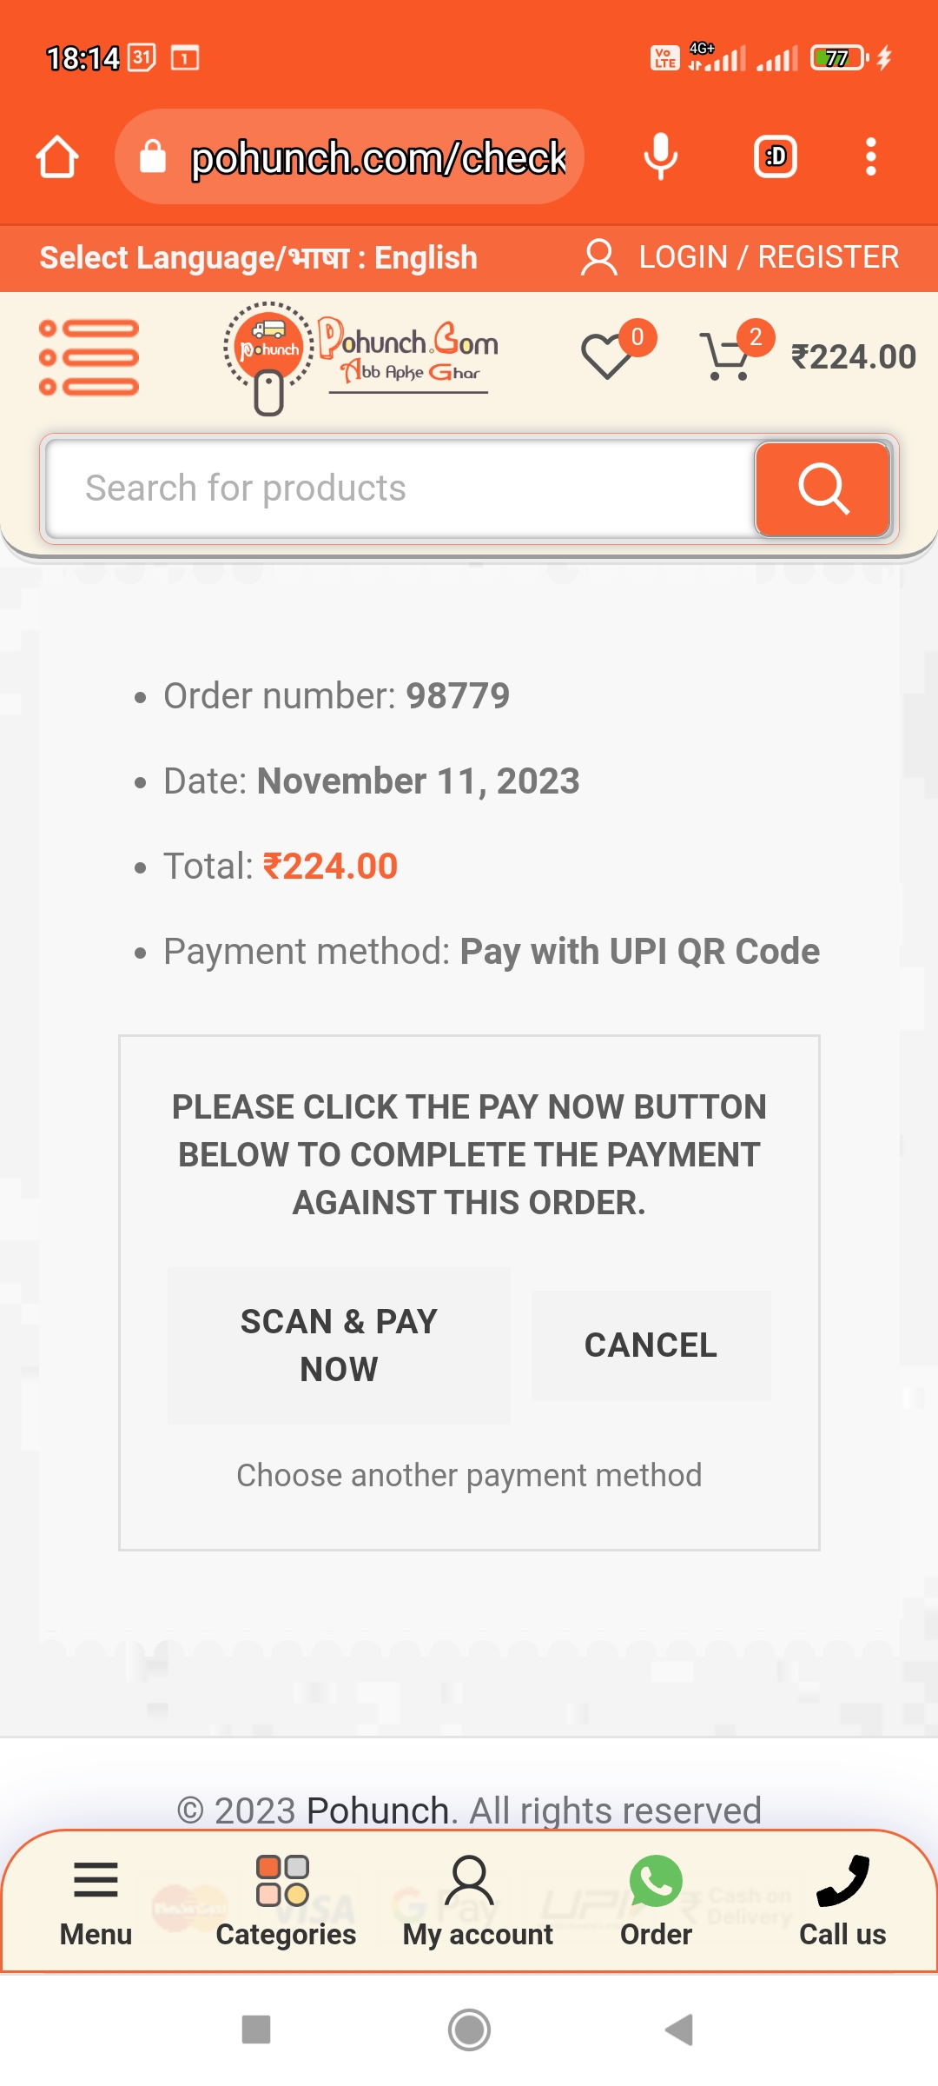Tap the browser home icon
This screenshot has width=938, height=2086.
click(x=57, y=157)
